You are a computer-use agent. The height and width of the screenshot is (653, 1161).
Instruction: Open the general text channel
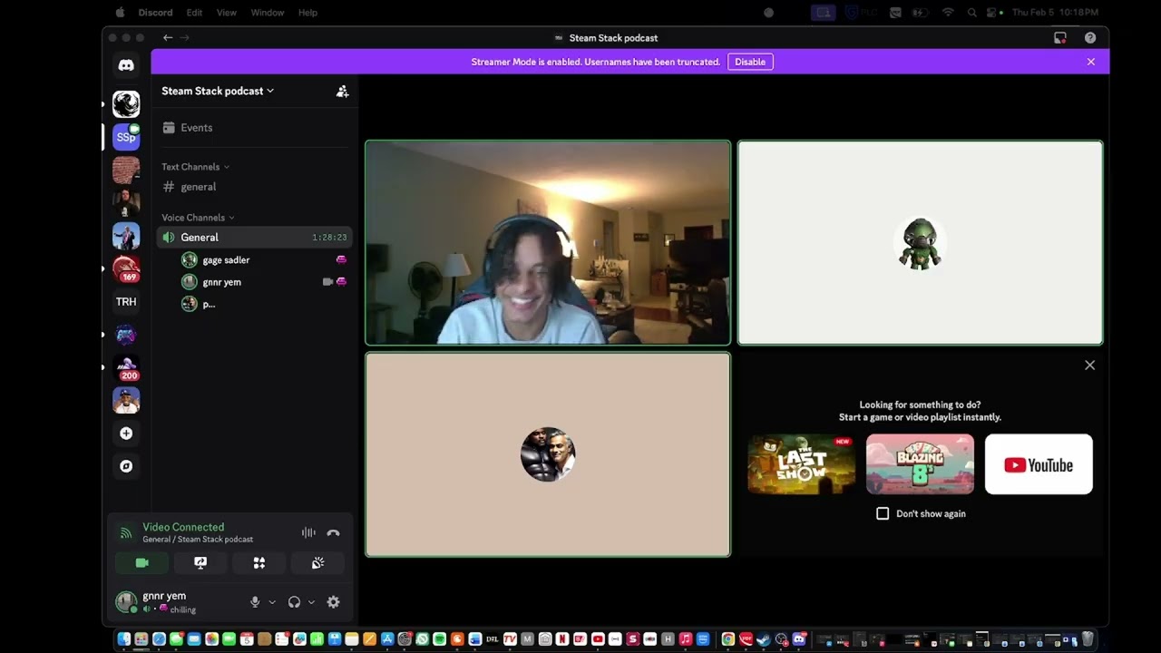[254, 187]
